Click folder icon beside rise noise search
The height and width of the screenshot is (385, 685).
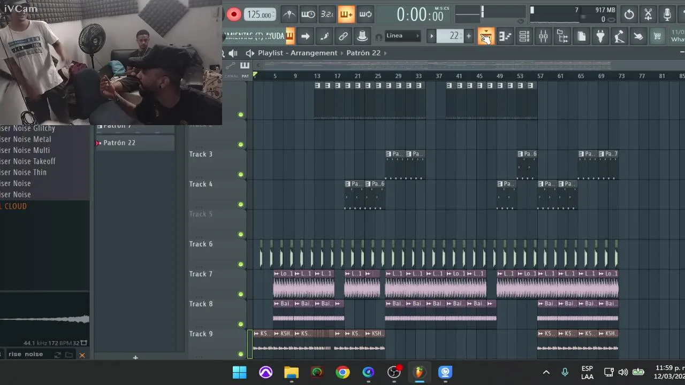(x=69, y=355)
